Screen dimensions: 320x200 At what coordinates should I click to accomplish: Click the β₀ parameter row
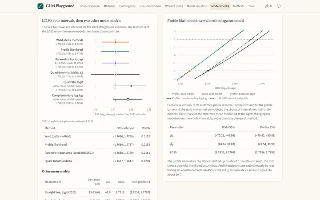tap(223, 136)
